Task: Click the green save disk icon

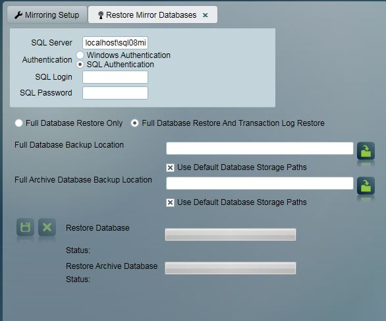Action: [x=25, y=227]
